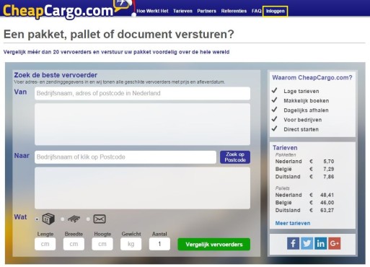370x267 pixels.
Task: Click the Aantal quantity field
Action: coord(159,244)
